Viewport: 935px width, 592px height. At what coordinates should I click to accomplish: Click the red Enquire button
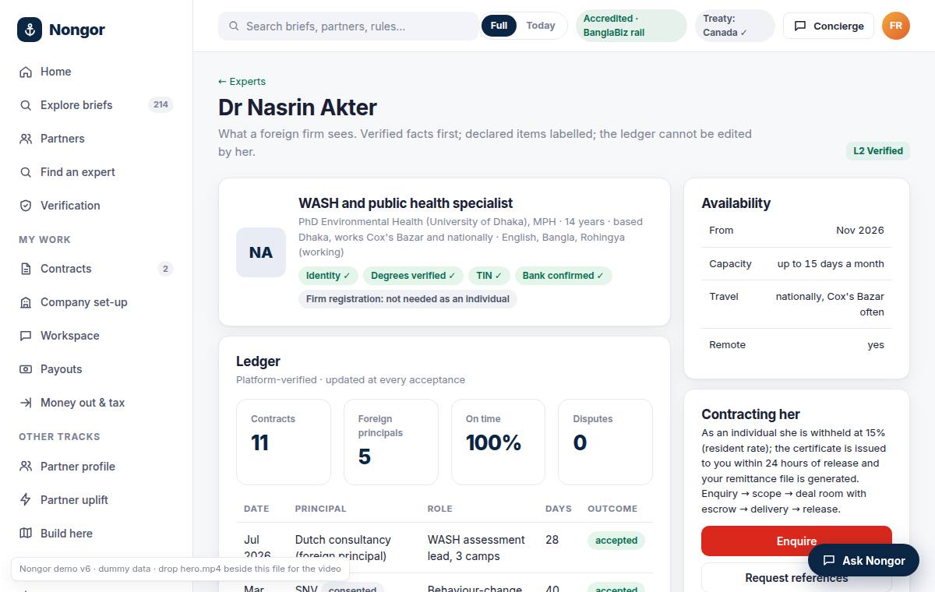(796, 541)
